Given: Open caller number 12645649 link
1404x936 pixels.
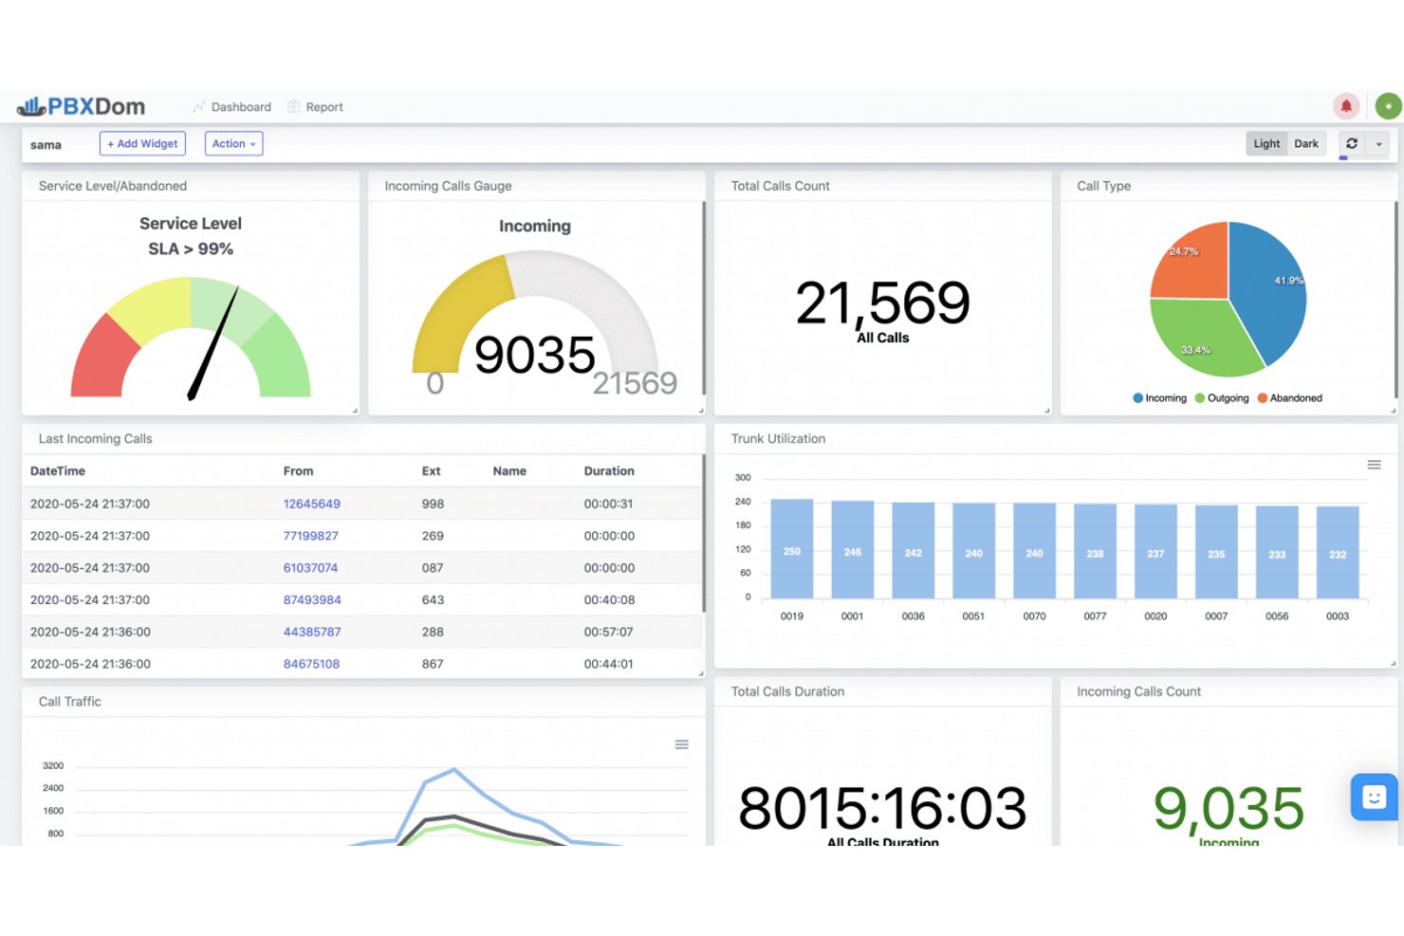Looking at the screenshot, I should click(x=311, y=504).
